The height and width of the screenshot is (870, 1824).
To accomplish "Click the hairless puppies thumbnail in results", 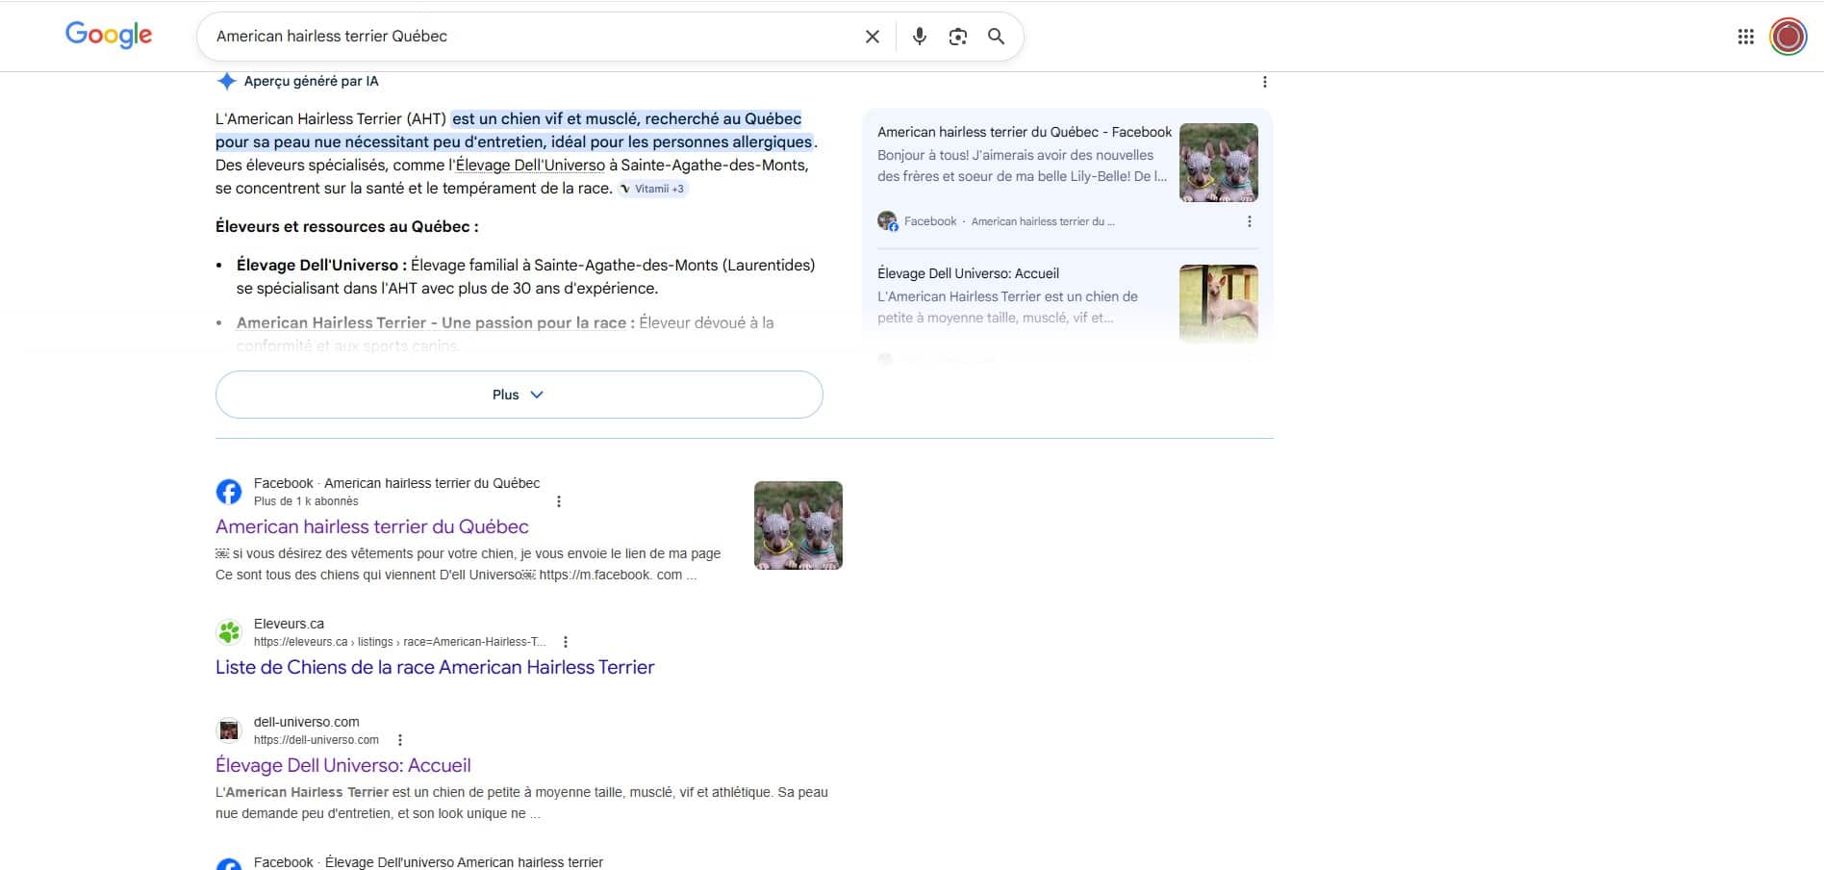I will pos(798,525).
